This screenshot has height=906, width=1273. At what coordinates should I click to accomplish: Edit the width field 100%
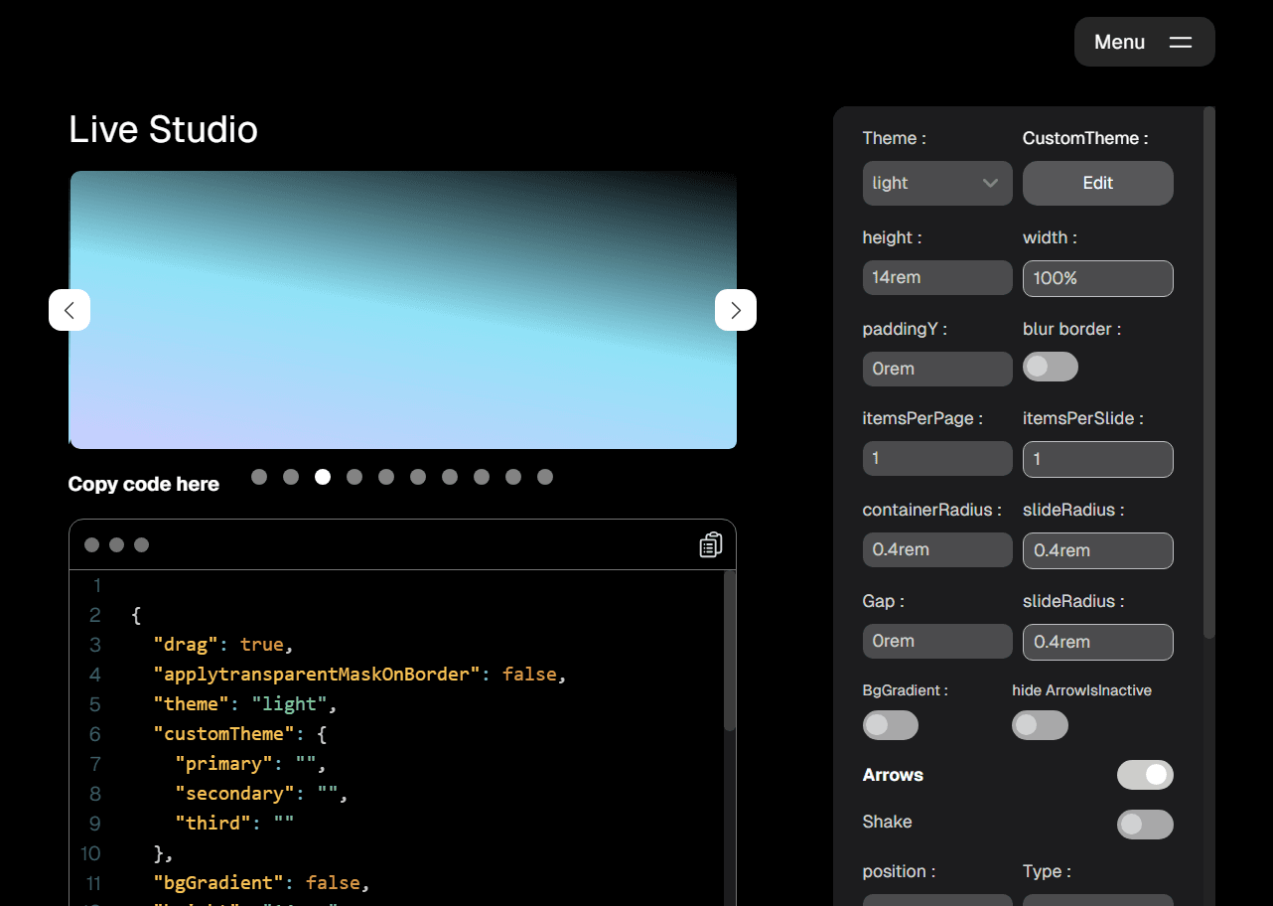coord(1098,278)
